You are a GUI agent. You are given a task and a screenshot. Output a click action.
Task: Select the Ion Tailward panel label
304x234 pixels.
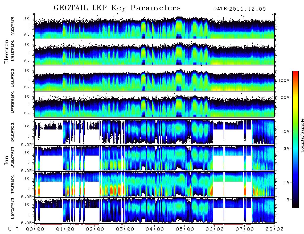point(12,185)
